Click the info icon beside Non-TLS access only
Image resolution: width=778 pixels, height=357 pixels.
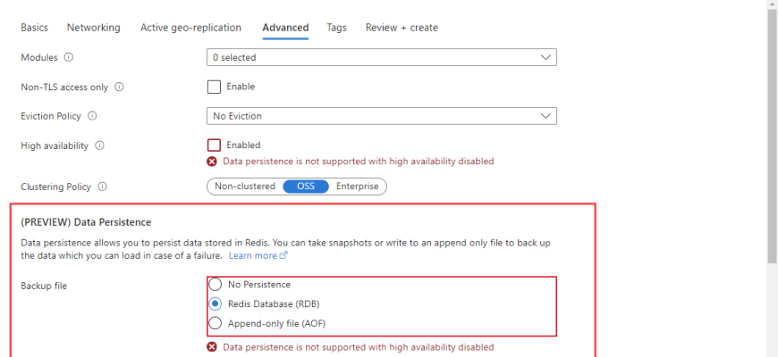coord(119,87)
